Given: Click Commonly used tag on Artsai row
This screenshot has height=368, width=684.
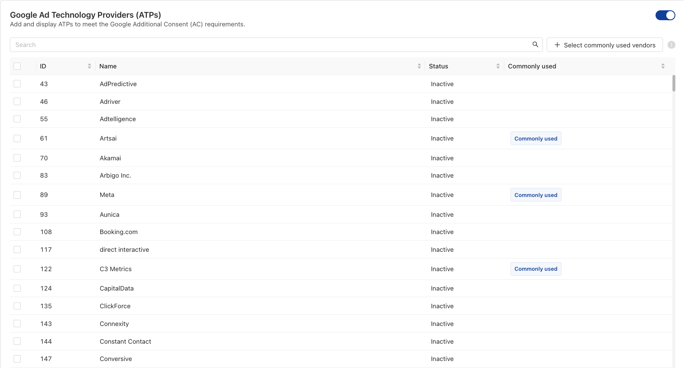Looking at the screenshot, I should (x=536, y=138).
